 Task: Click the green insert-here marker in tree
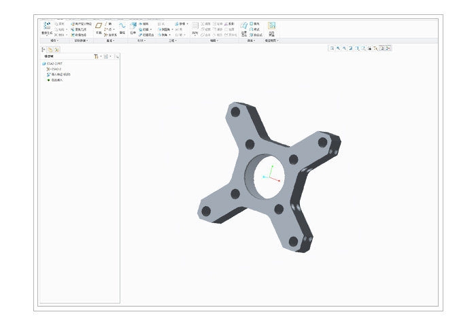tap(48, 80)
